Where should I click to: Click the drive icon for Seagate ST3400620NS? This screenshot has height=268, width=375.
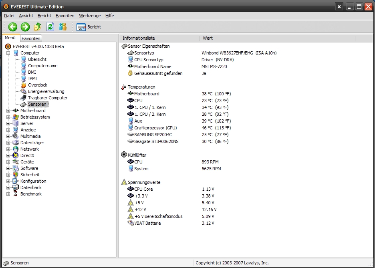tap(130, 141)
